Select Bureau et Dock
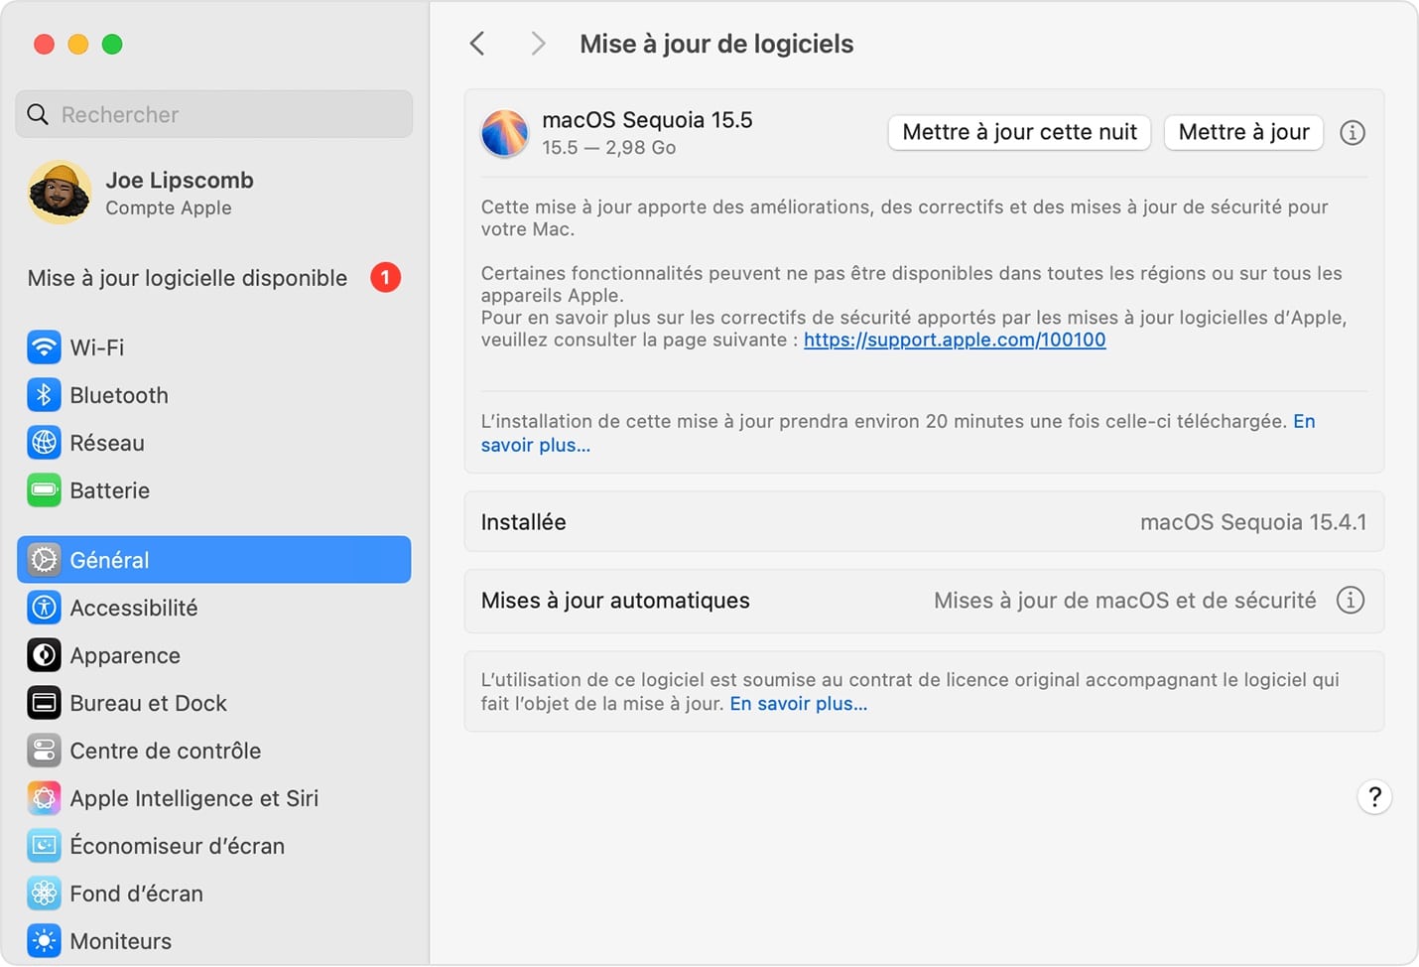This screenshot has width=1419, height=967. tap(214, 703)
